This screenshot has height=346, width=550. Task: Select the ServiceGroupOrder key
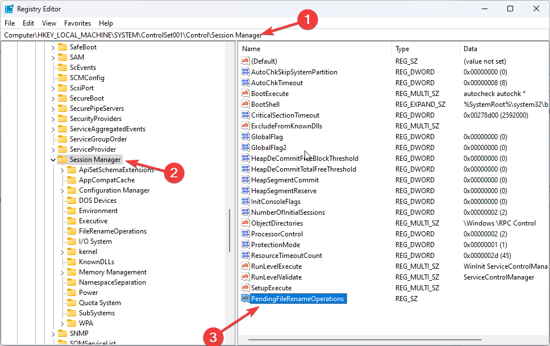click(98, 139)
